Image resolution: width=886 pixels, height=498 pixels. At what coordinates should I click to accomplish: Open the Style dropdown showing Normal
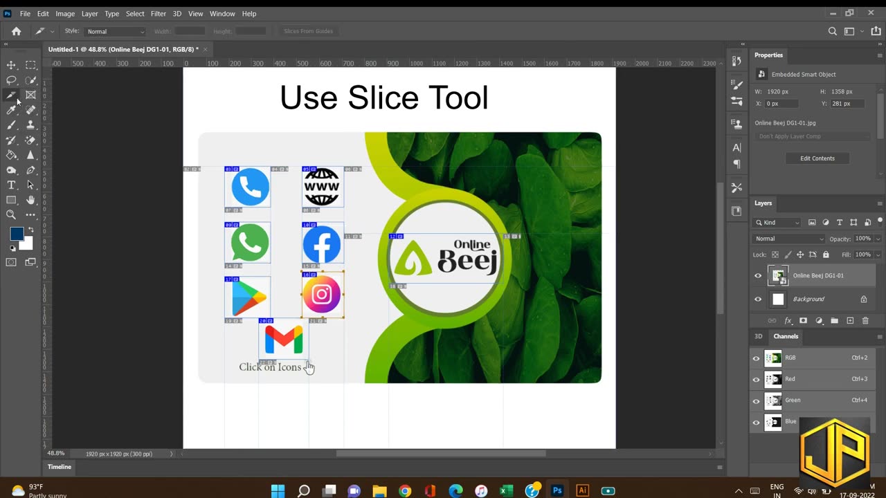click(115, 31)
